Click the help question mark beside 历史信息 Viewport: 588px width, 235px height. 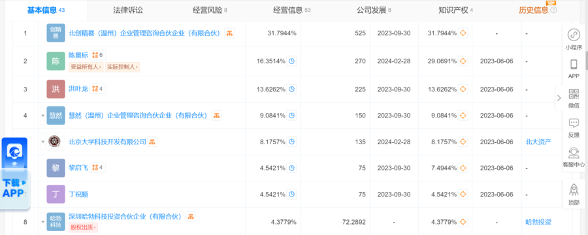(553, 10)
